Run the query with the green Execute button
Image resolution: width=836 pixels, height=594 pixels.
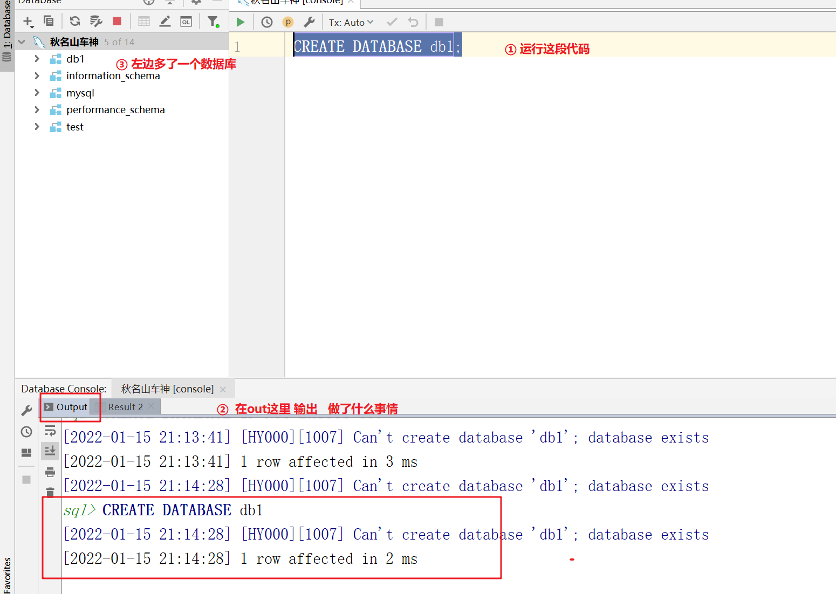241,22
